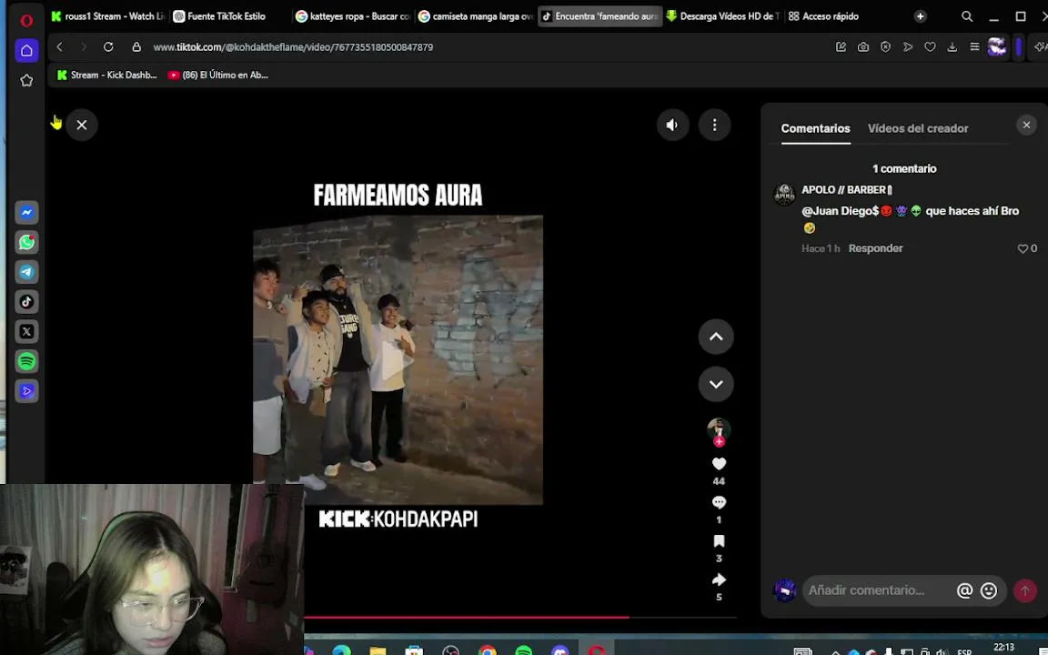Switch to camiseta manga larga tab
Image resolution: width=1048 pixels, height=655 pixels.
pyautogui.click(x=475, y=16)
